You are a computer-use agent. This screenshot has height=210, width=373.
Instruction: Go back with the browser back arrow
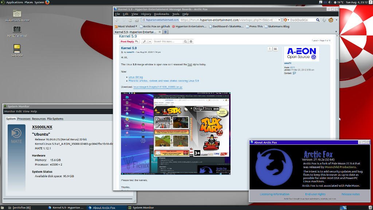click(x=117, y=20)
